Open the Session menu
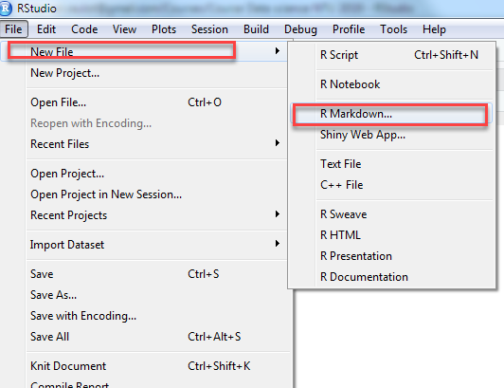This screenshot has width=504, height=388. point(209,29)
